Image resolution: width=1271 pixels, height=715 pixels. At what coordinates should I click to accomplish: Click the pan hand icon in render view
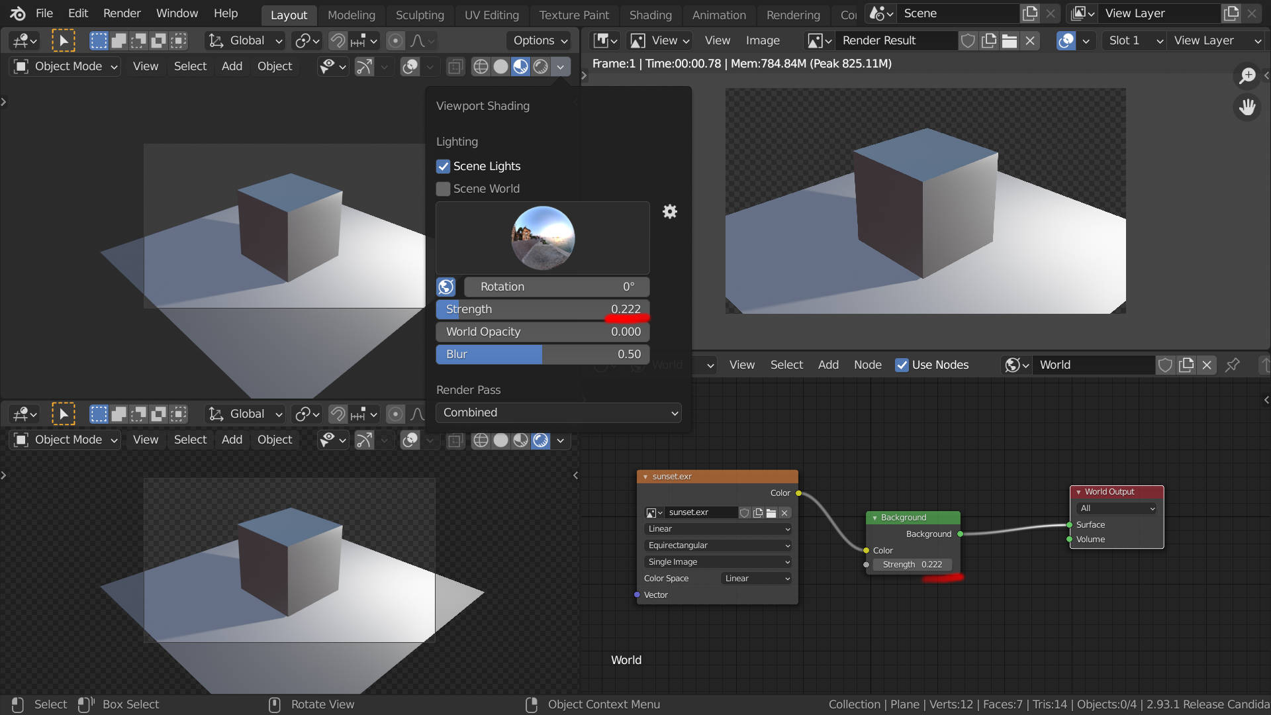(1247, 107)
